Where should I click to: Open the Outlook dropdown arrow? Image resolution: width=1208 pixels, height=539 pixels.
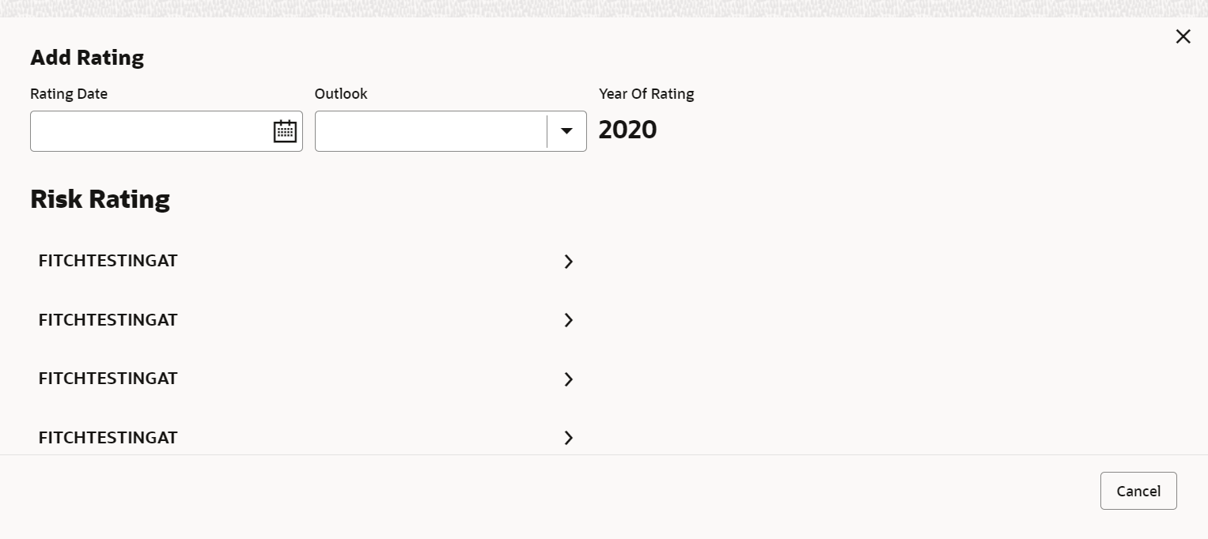point(566,131)
